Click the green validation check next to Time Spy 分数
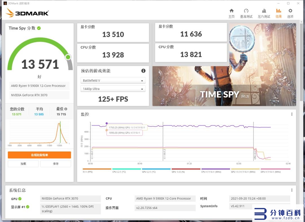The width and height of the screenshot is (305, 222). coord(39,28)
